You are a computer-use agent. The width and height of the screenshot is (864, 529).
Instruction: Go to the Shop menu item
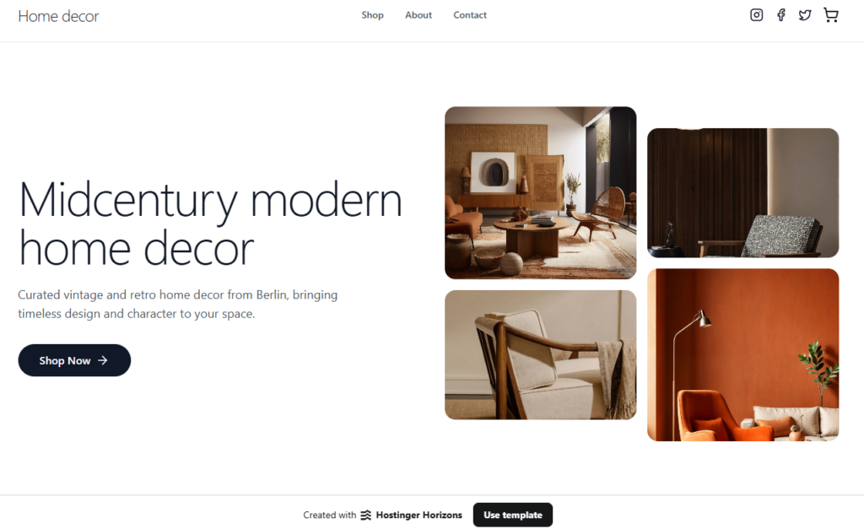372,15
